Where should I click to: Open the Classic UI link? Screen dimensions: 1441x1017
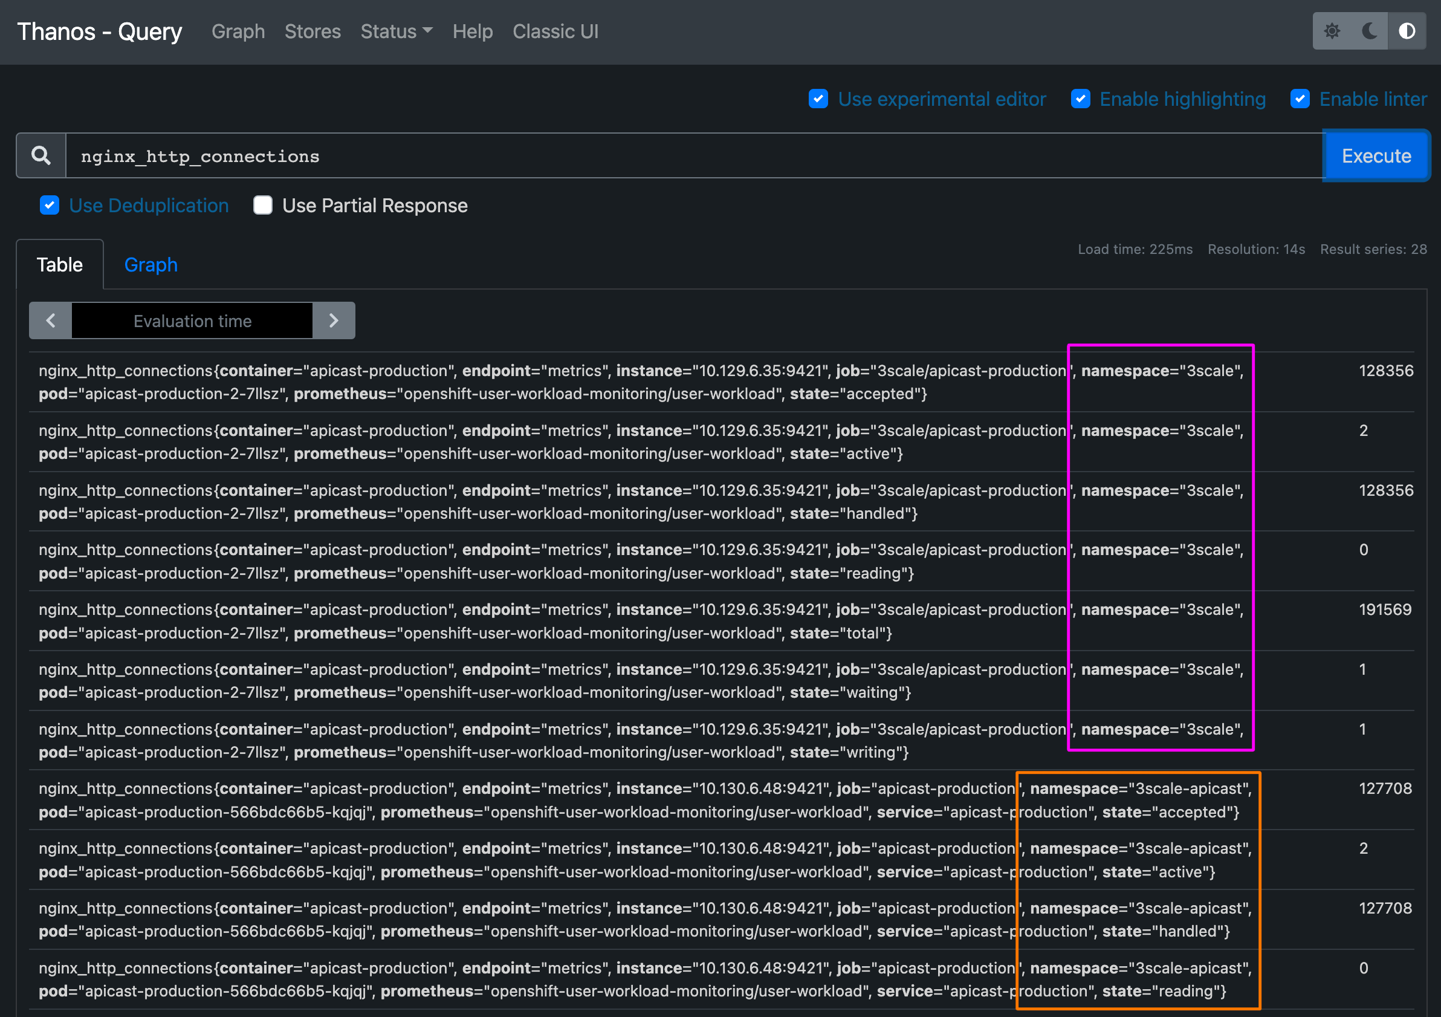(555, 31)
